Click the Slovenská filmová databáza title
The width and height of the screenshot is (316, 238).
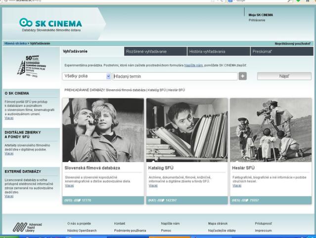pos(92,168)
